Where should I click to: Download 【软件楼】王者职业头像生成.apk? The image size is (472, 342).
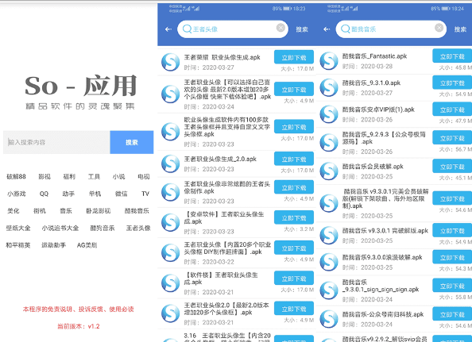(x=294, y=279)
